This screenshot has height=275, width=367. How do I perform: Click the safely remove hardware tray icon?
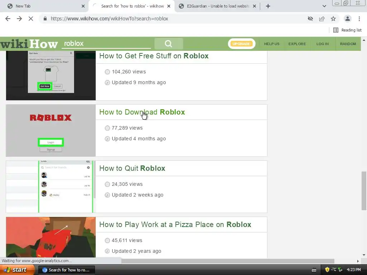tap(340, 270)
